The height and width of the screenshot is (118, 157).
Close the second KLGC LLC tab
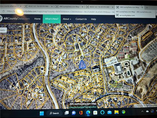pos(113,7)
